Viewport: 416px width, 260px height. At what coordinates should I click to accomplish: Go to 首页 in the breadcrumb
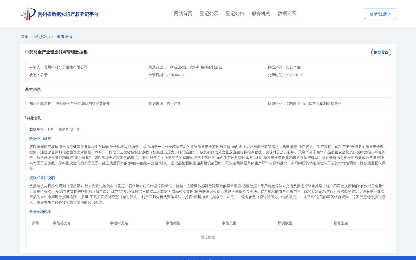25,37
